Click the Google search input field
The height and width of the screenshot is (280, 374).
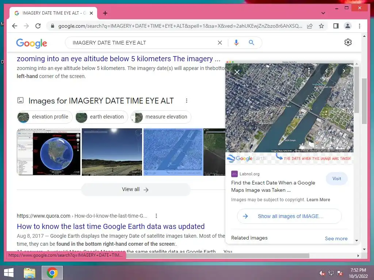(x=143, y=43)
